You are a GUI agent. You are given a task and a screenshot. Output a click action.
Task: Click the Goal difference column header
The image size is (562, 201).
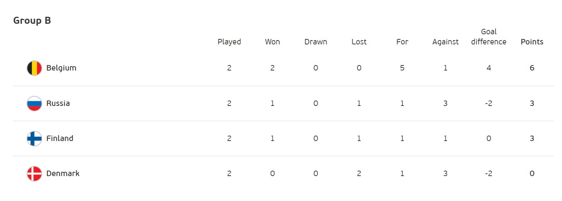click(x=488, y=37)
